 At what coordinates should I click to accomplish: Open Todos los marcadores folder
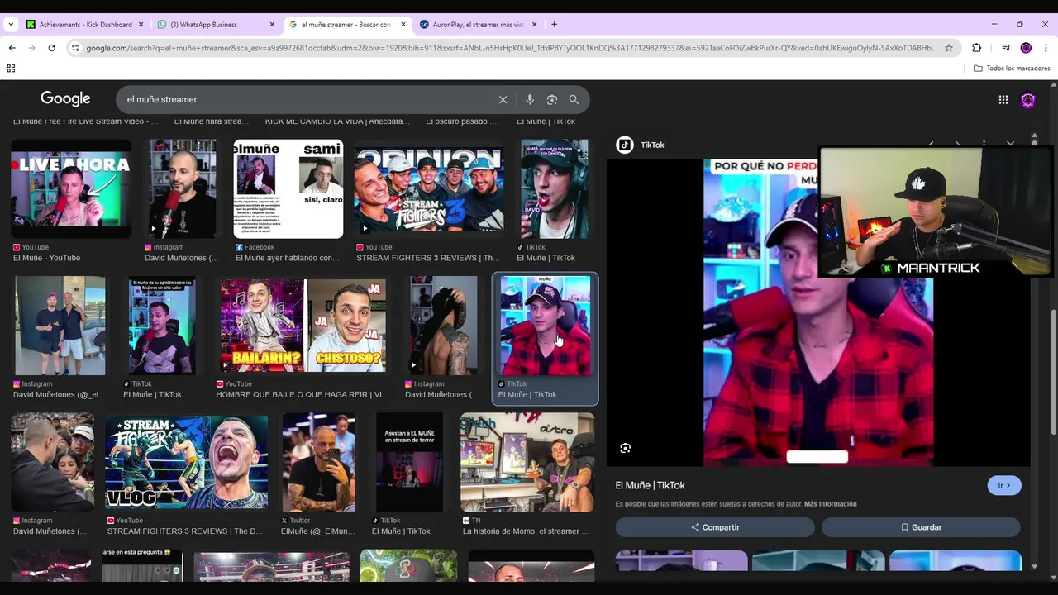[x=1012, y=68]
